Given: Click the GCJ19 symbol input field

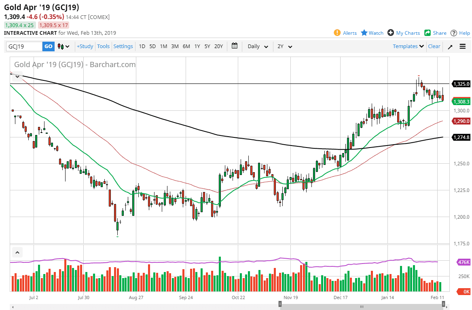Looking at the screenshot, I should coord(24,46).
